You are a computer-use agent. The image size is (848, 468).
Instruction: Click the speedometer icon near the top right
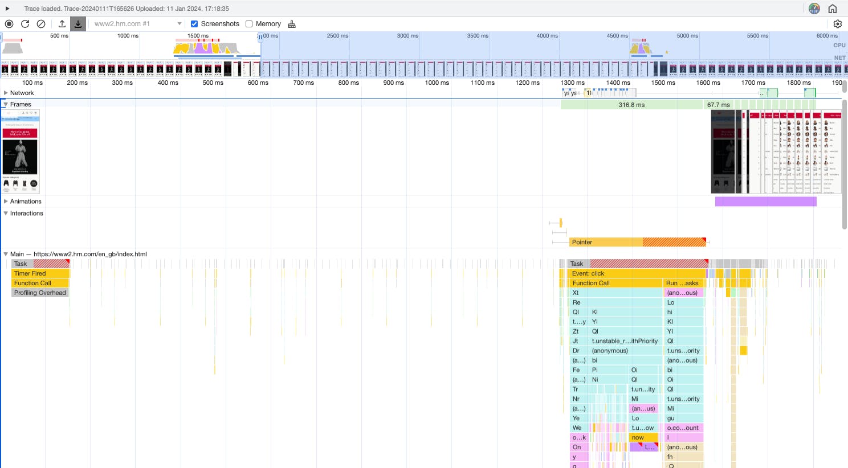(x=814, y=9)
